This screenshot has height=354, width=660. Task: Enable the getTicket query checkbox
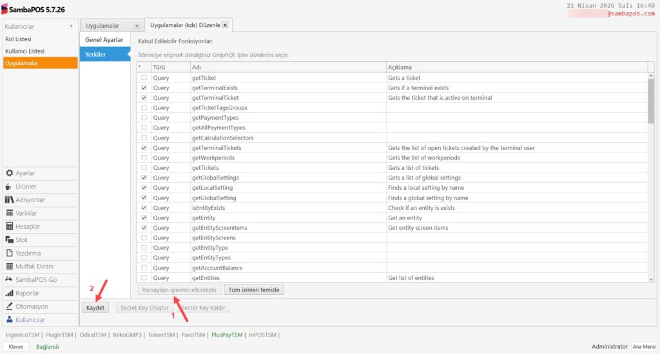click(144, 77)
